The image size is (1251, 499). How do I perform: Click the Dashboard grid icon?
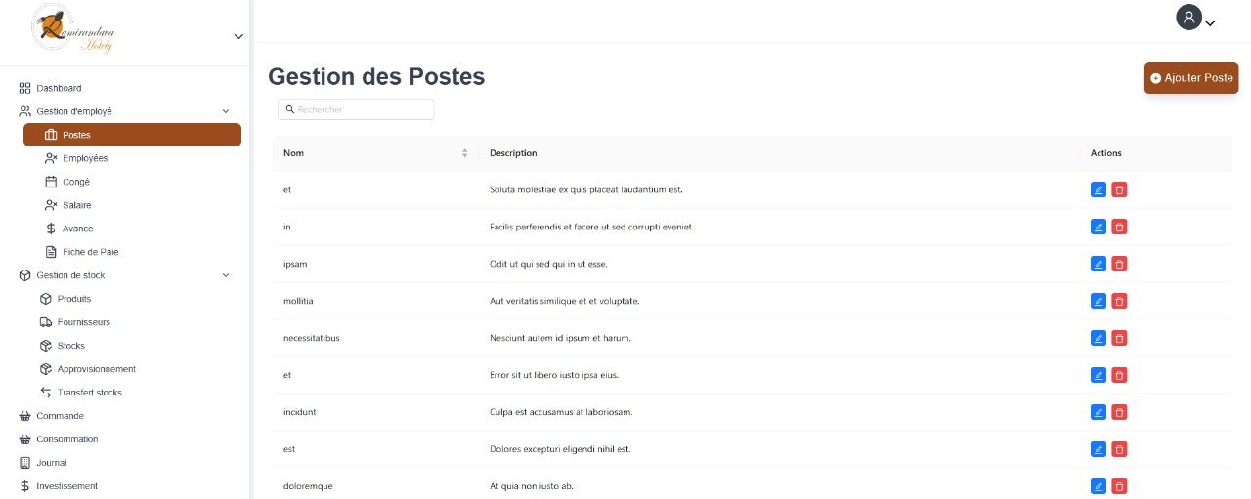coord(25,88)
